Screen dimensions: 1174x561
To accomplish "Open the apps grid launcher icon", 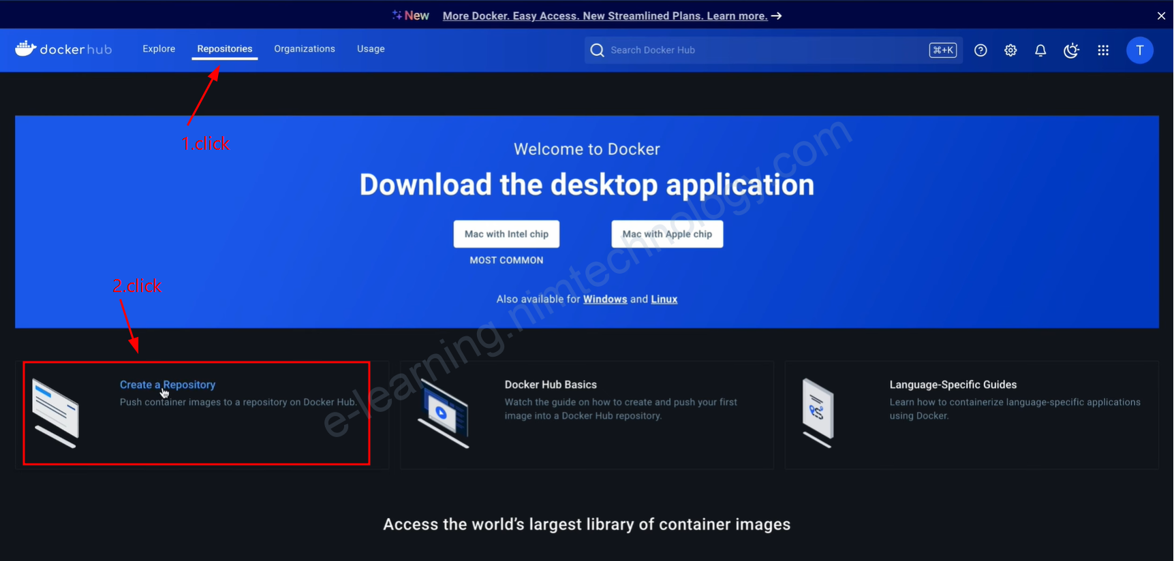I will (1103, 50).
